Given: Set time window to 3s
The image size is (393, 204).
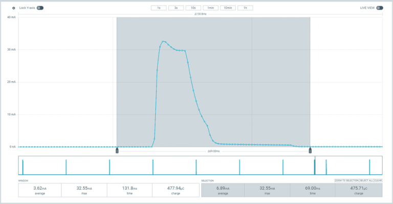Looking at the screenshot, I should (x=176, y=8).
